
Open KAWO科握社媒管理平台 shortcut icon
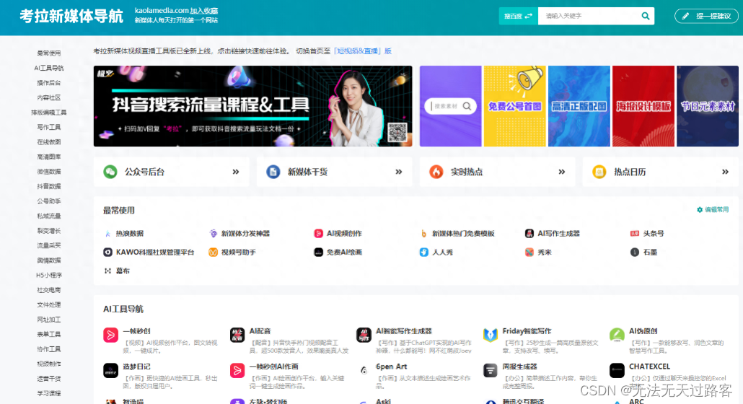107,252
